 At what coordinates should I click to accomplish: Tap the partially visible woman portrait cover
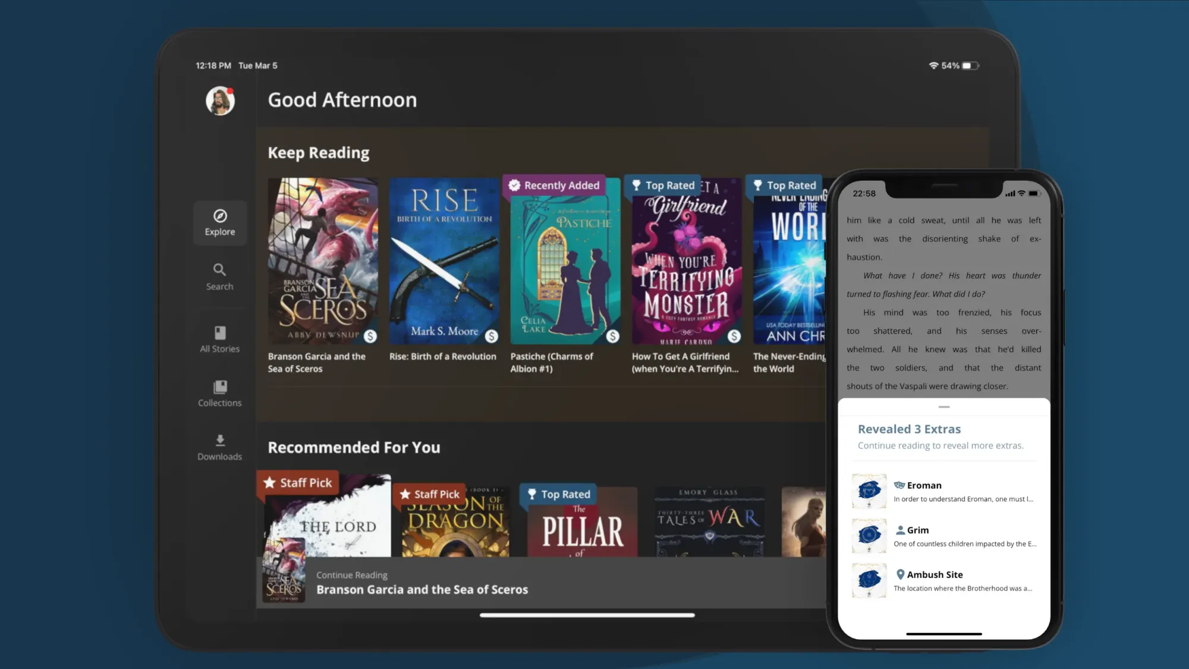tap(804, 522)
